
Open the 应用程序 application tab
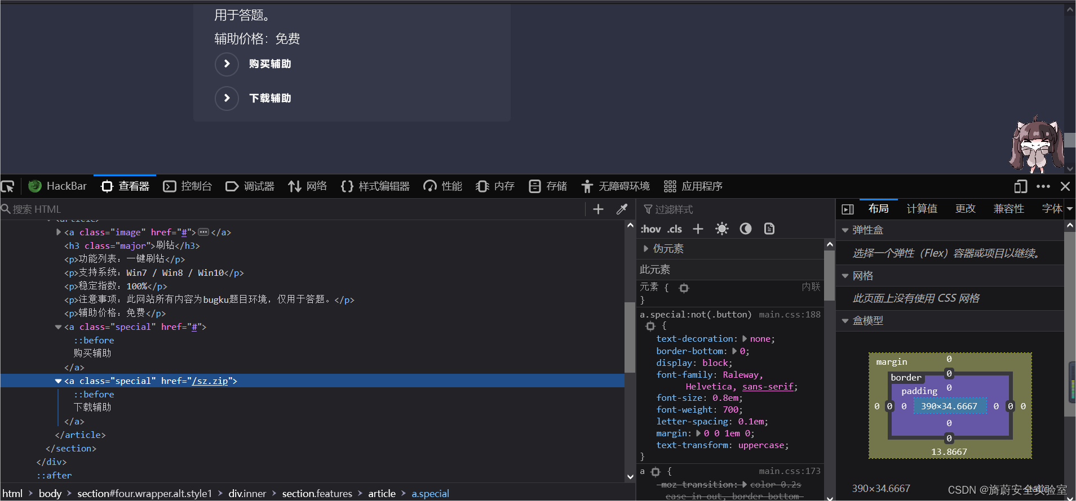click(x=693, y=186)
